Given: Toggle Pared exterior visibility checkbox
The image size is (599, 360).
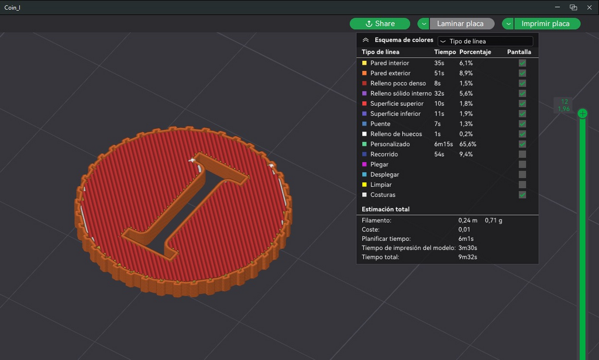Looking at the screenshot, I should coord(522,73).
